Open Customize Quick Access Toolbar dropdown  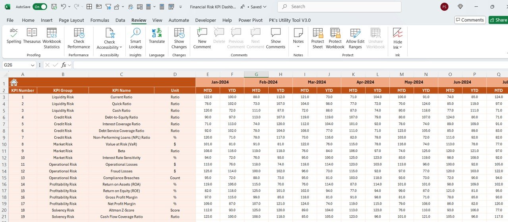(181, 7)
